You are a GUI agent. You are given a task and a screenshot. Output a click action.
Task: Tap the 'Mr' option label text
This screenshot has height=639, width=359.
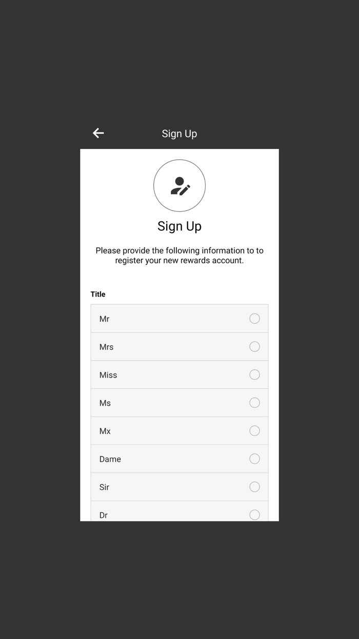click(104, 319)
